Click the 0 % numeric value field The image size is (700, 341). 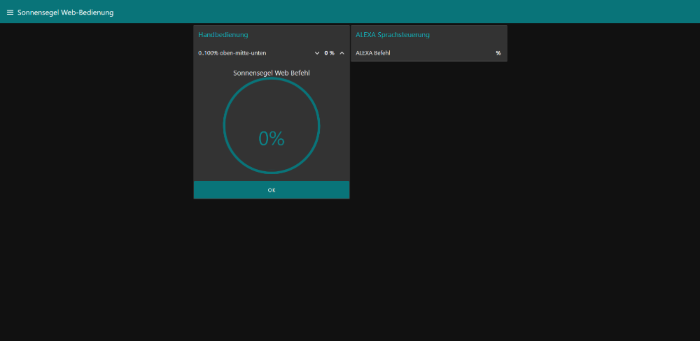click(x=329, y=53)
